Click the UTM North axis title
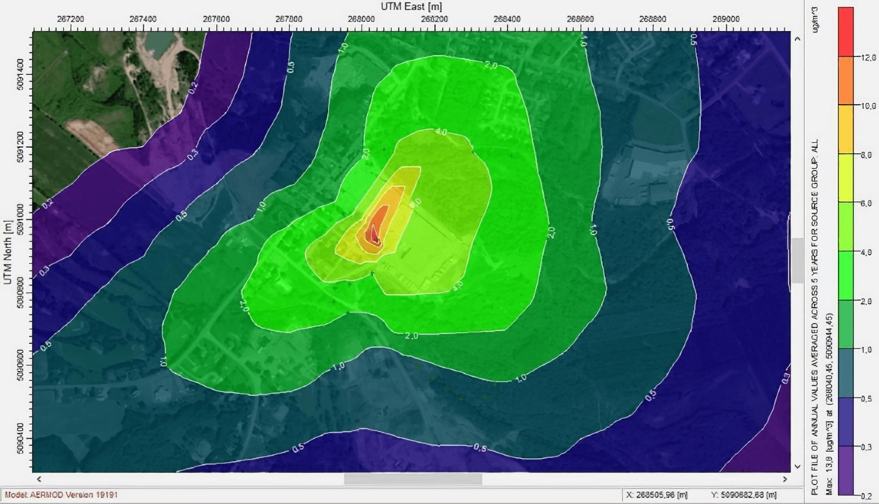This screenshot has height=504, width=879. [8, 252]
